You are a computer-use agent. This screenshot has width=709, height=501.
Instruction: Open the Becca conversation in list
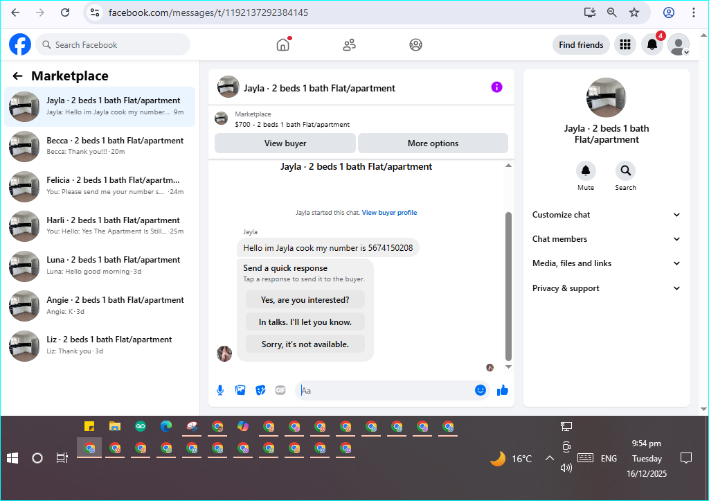click(100, 147)
